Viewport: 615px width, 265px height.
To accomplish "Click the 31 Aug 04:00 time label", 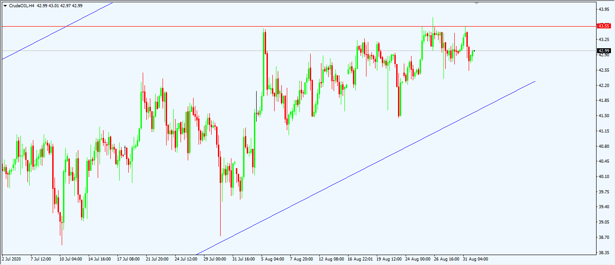I will 475,259.
